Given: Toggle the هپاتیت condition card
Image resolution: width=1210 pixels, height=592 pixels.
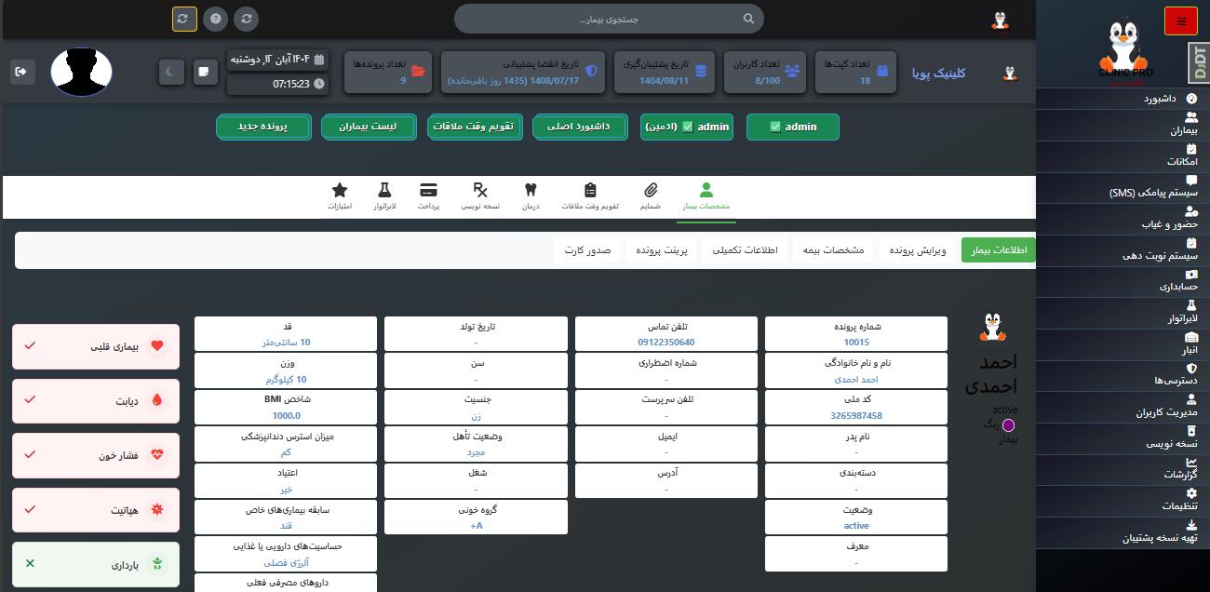Looking at the screenshot, I should [x=96, y=511].
